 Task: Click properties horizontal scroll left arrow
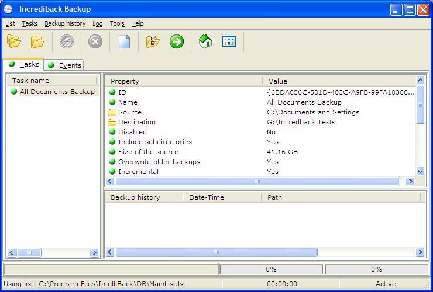pos(110,181)
